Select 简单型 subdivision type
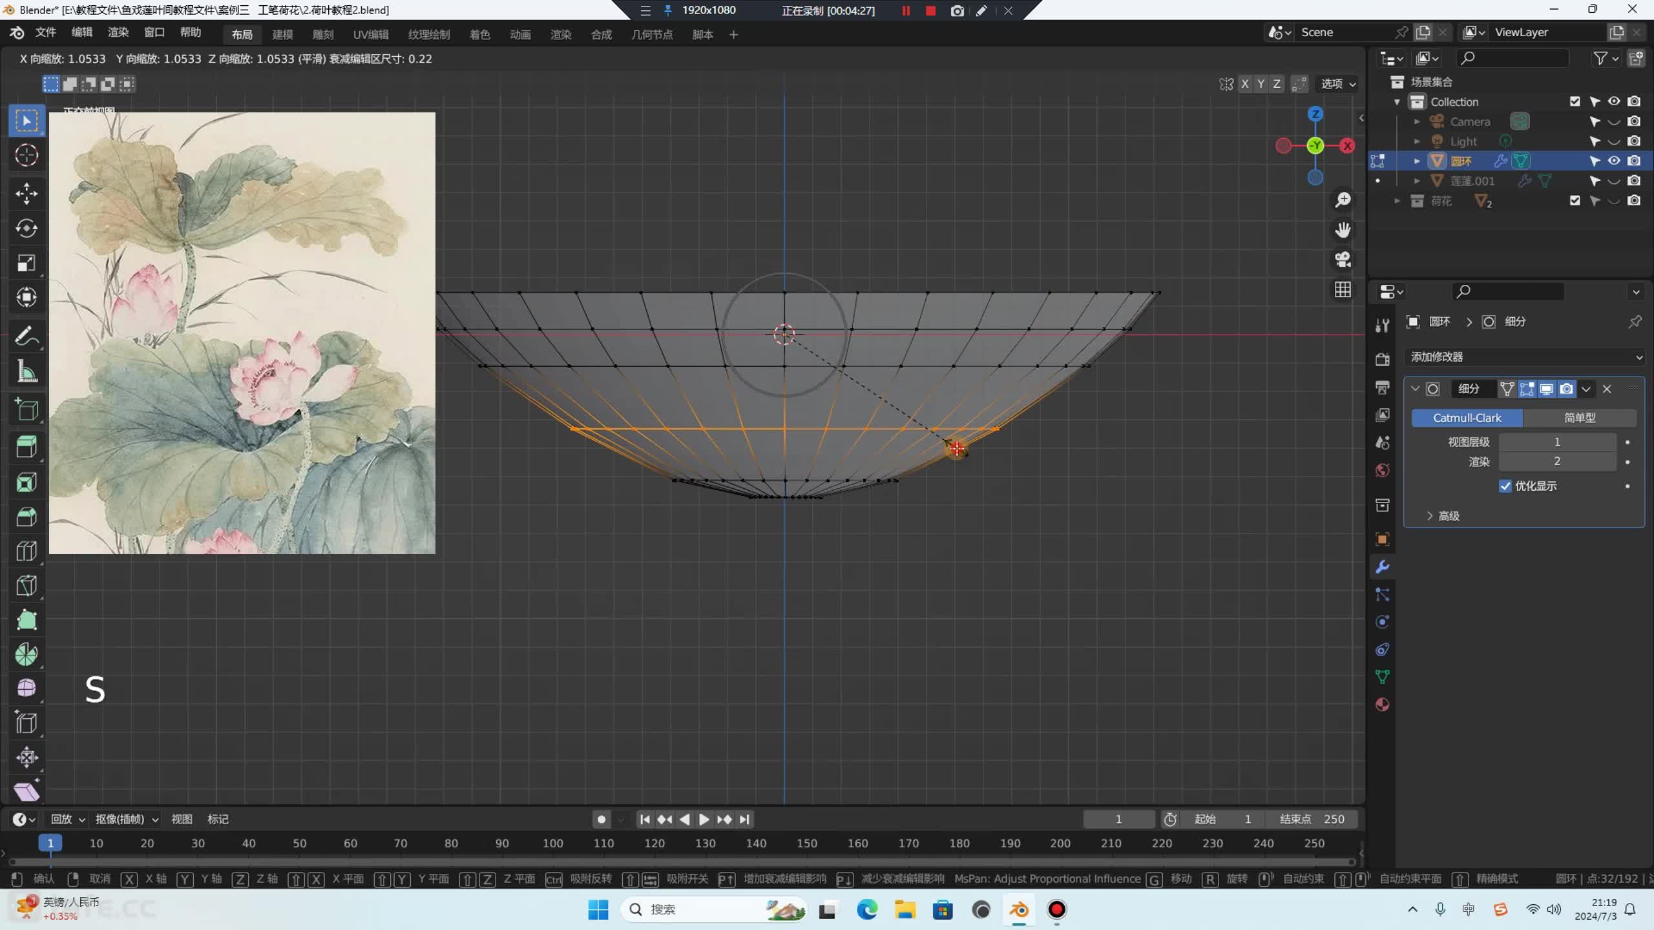 click(1580, 418)
